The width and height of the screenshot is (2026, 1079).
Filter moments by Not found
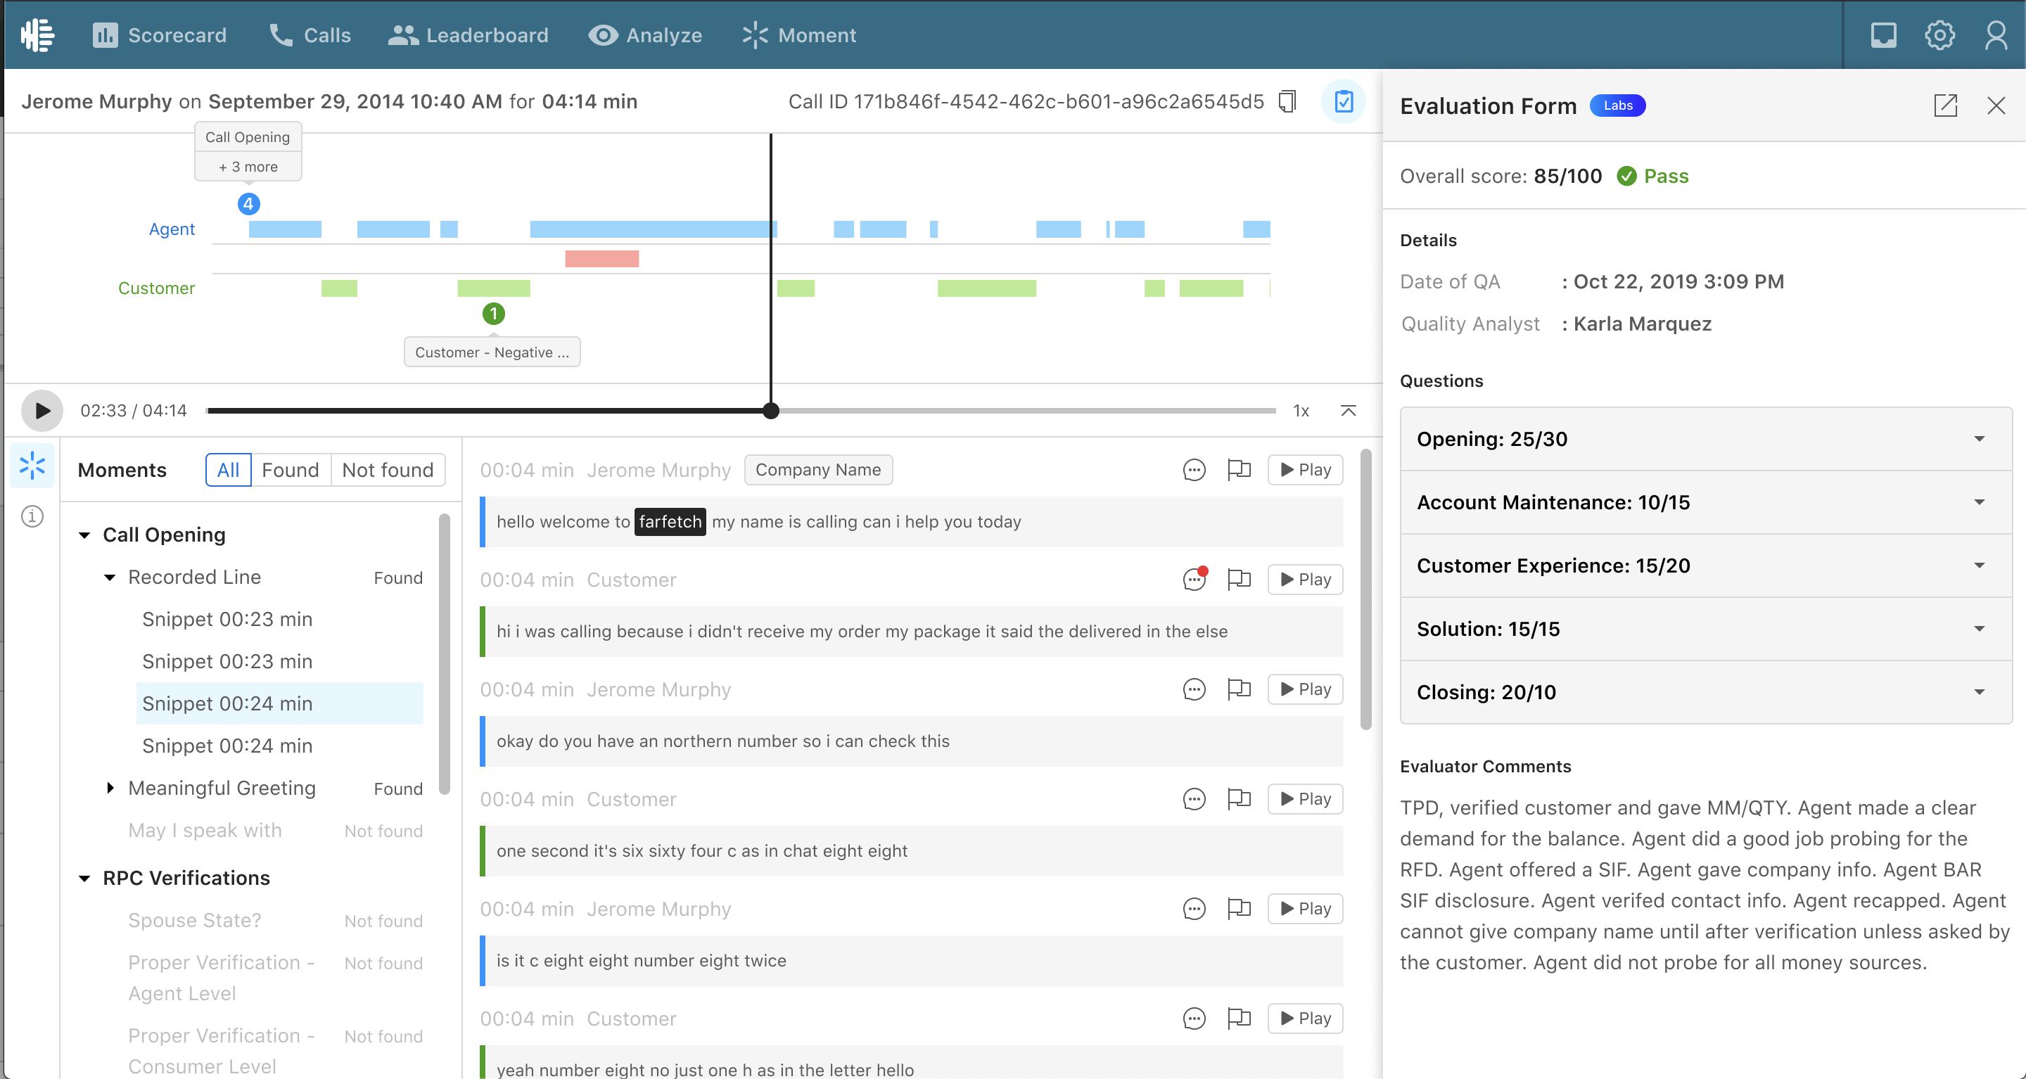coord(388,469)
